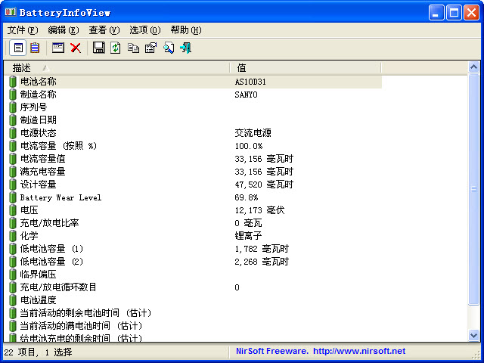
Task: Open the battery log view icon
Action: pyautogui.click(x=35, y=48)
